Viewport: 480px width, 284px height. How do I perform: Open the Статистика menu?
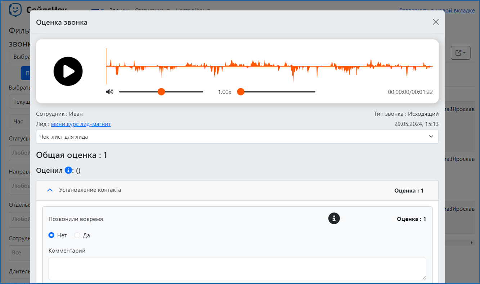click(x=152, y=10)
